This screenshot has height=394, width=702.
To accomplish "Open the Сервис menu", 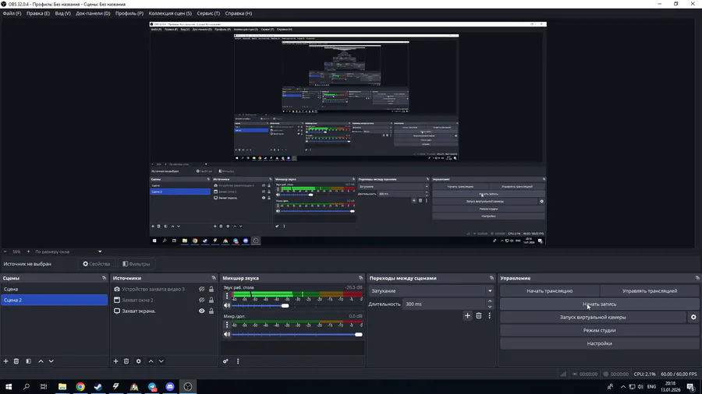I will 208,13.
